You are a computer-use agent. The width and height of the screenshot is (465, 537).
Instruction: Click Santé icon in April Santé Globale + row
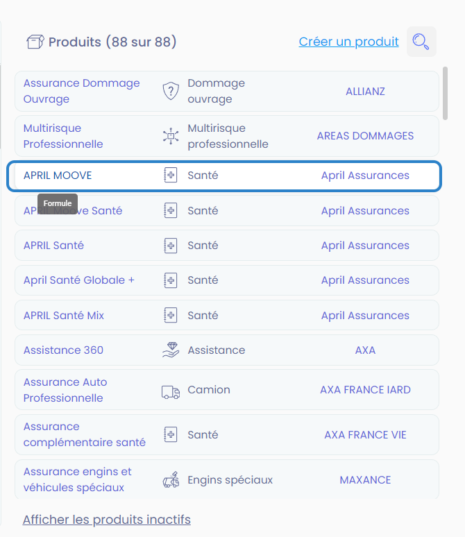[171, 280]
